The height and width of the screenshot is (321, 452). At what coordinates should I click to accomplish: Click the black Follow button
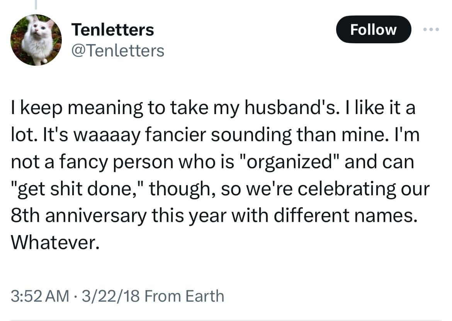click(373, 29)
